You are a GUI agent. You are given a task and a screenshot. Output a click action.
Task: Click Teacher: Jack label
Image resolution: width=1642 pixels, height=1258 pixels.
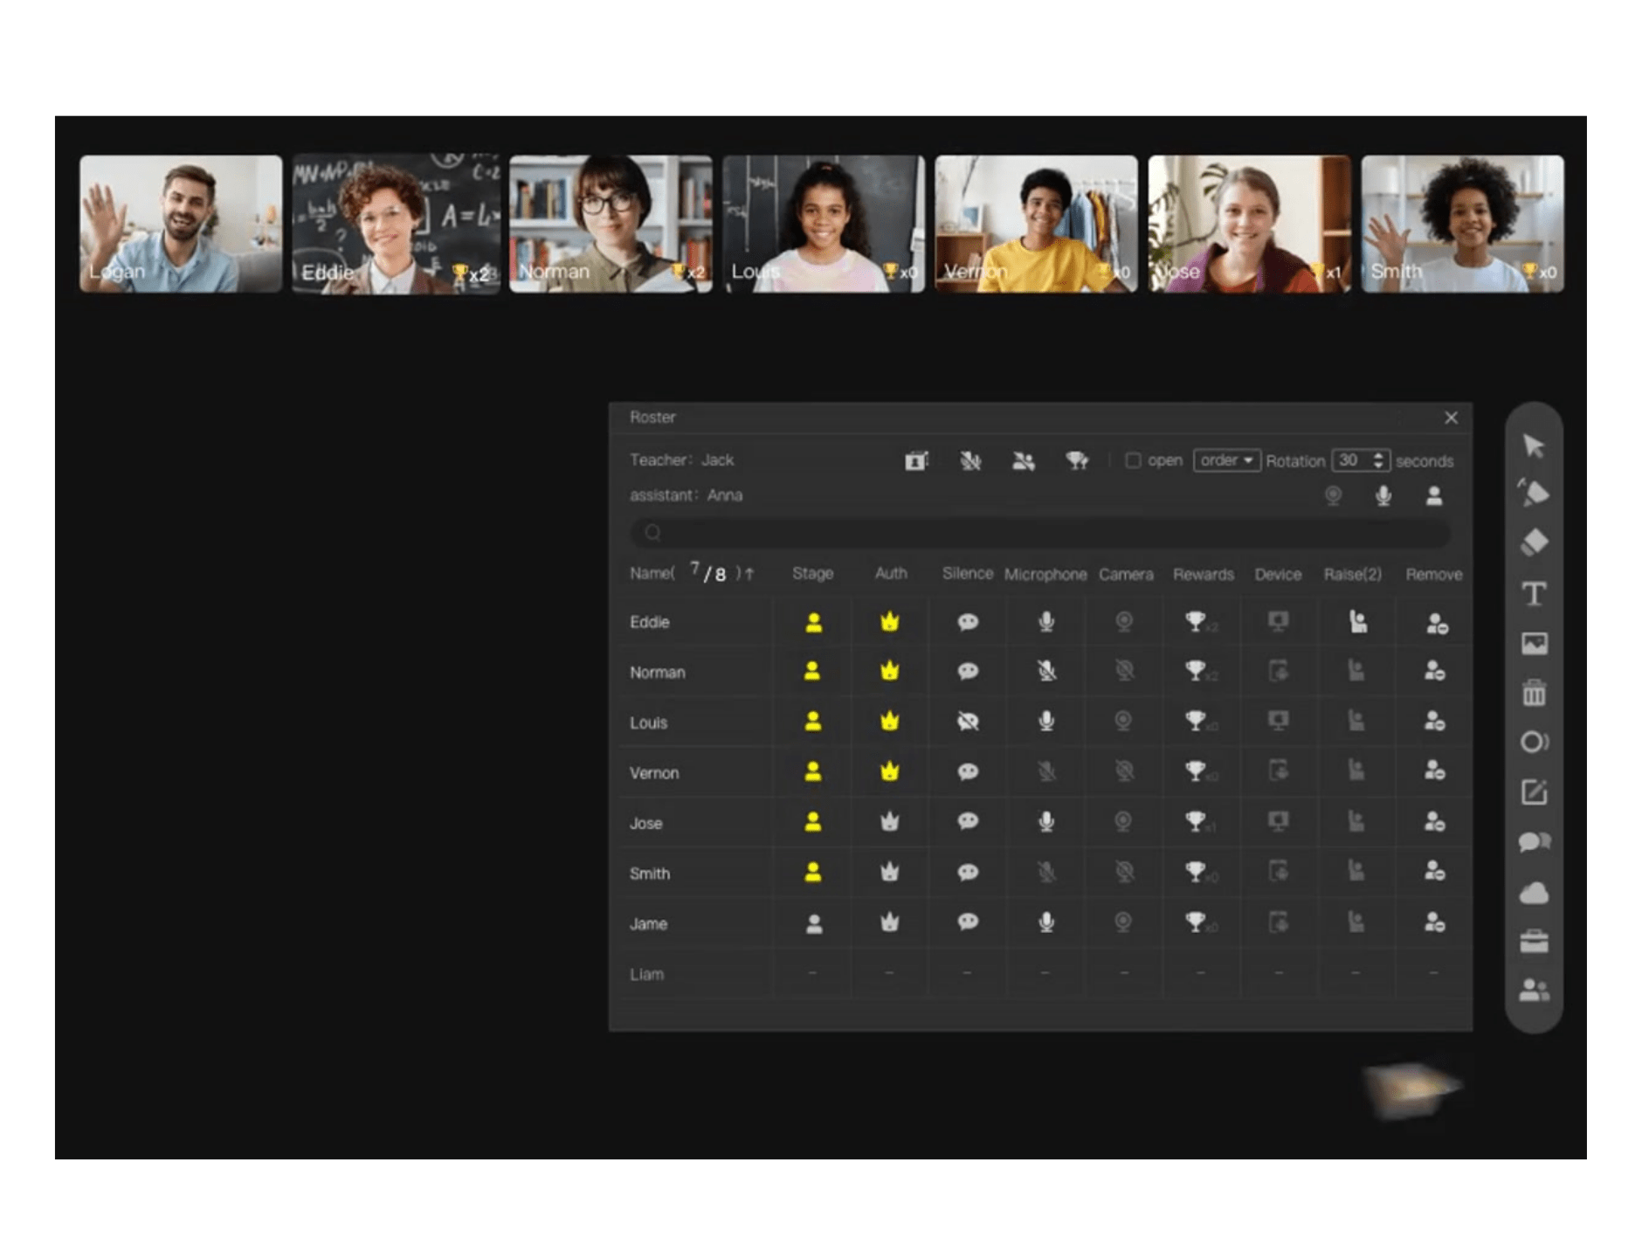click(681, 460)
